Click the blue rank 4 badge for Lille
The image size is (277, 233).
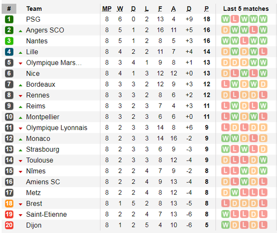[9, 52]
